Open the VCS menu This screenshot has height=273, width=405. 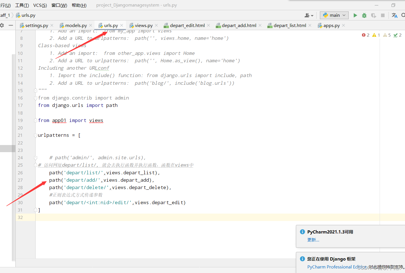[x=40, y=5]
